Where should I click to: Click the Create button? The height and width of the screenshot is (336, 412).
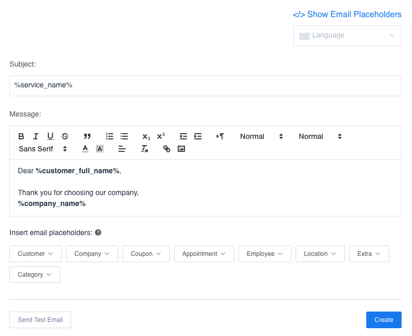click(x=383, y=320)
